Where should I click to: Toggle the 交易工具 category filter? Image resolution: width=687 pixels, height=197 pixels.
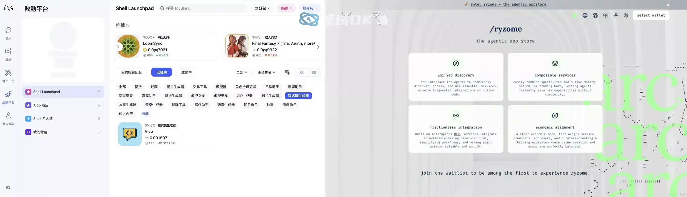click(x=200, y=87)
